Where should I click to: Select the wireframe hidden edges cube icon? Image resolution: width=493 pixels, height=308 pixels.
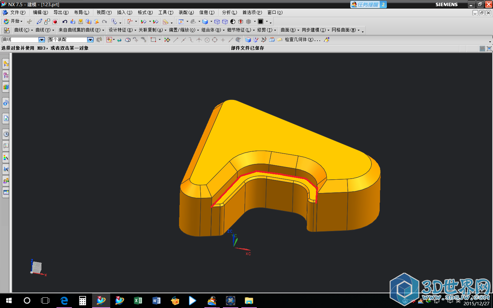(225, 22)
